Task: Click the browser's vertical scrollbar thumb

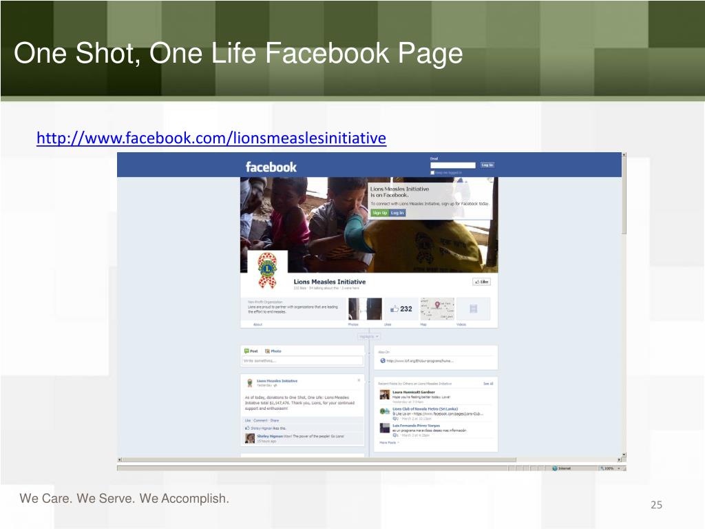Action: coord(624,195)
